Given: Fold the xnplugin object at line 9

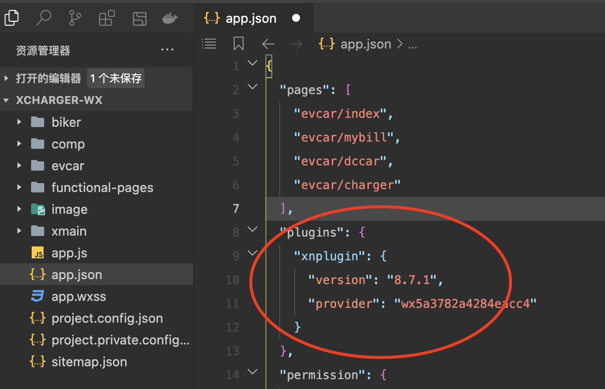Looking at the screenshot, I should pyautogui.click(x=252, y=253).
